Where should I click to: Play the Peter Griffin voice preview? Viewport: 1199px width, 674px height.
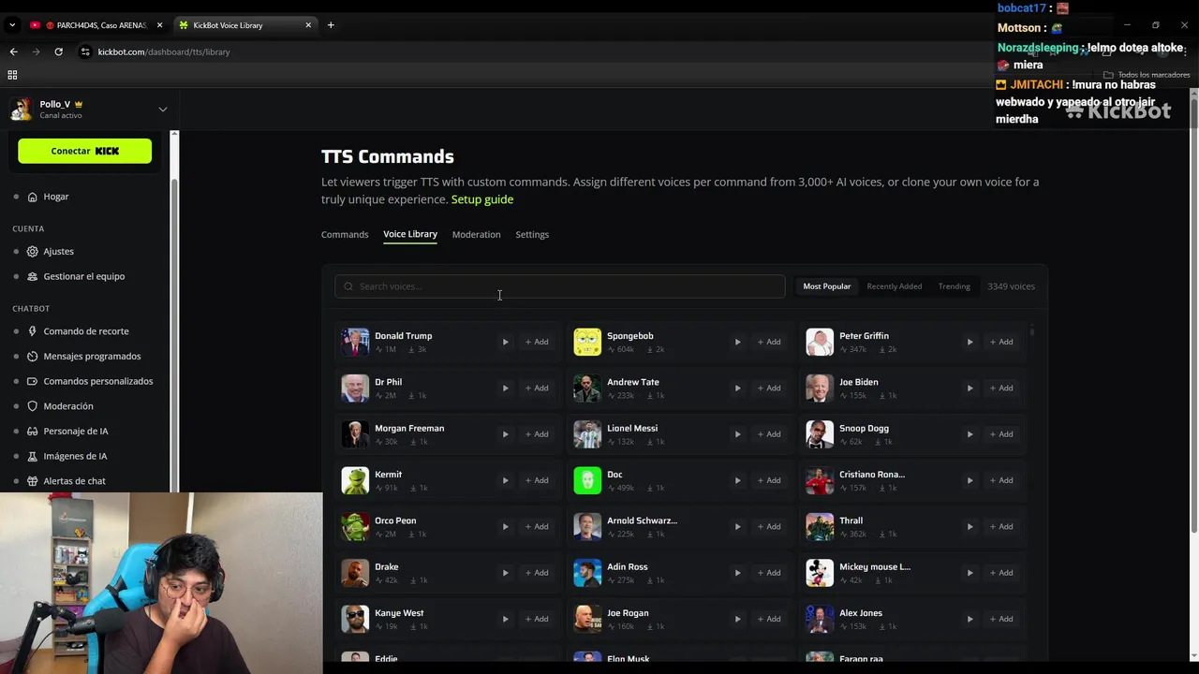point(970,342)
